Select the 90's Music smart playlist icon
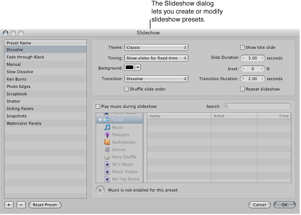The width and height of the screenshot is (301, 215). (x=107, y=164)
